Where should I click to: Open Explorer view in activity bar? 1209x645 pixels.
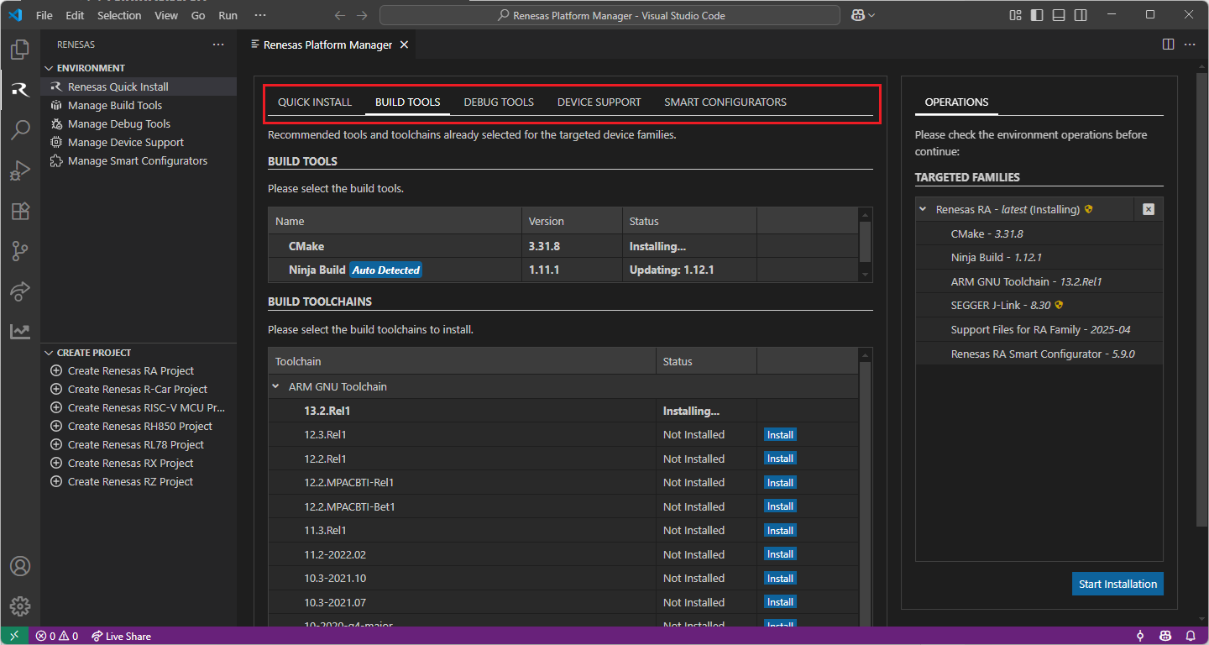tap(20, 50)
